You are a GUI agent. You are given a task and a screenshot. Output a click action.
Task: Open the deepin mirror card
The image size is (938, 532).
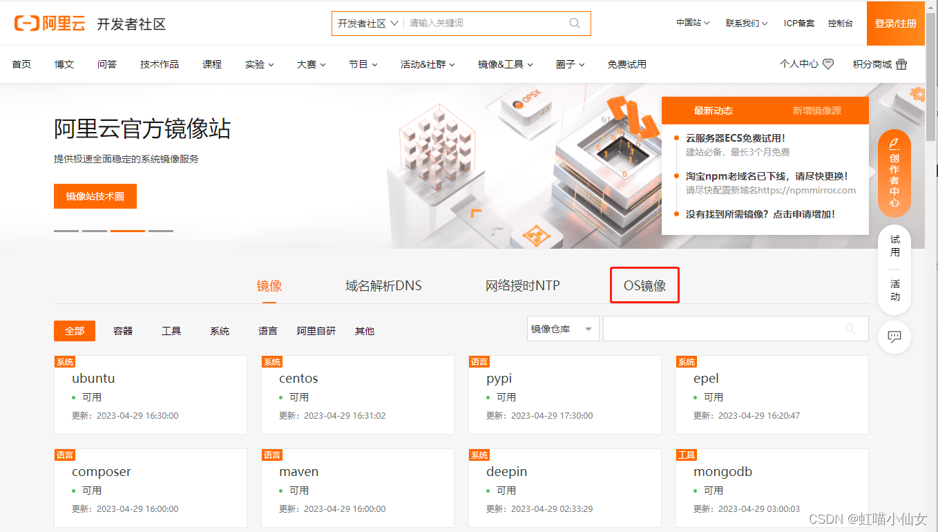click(565, 488)
